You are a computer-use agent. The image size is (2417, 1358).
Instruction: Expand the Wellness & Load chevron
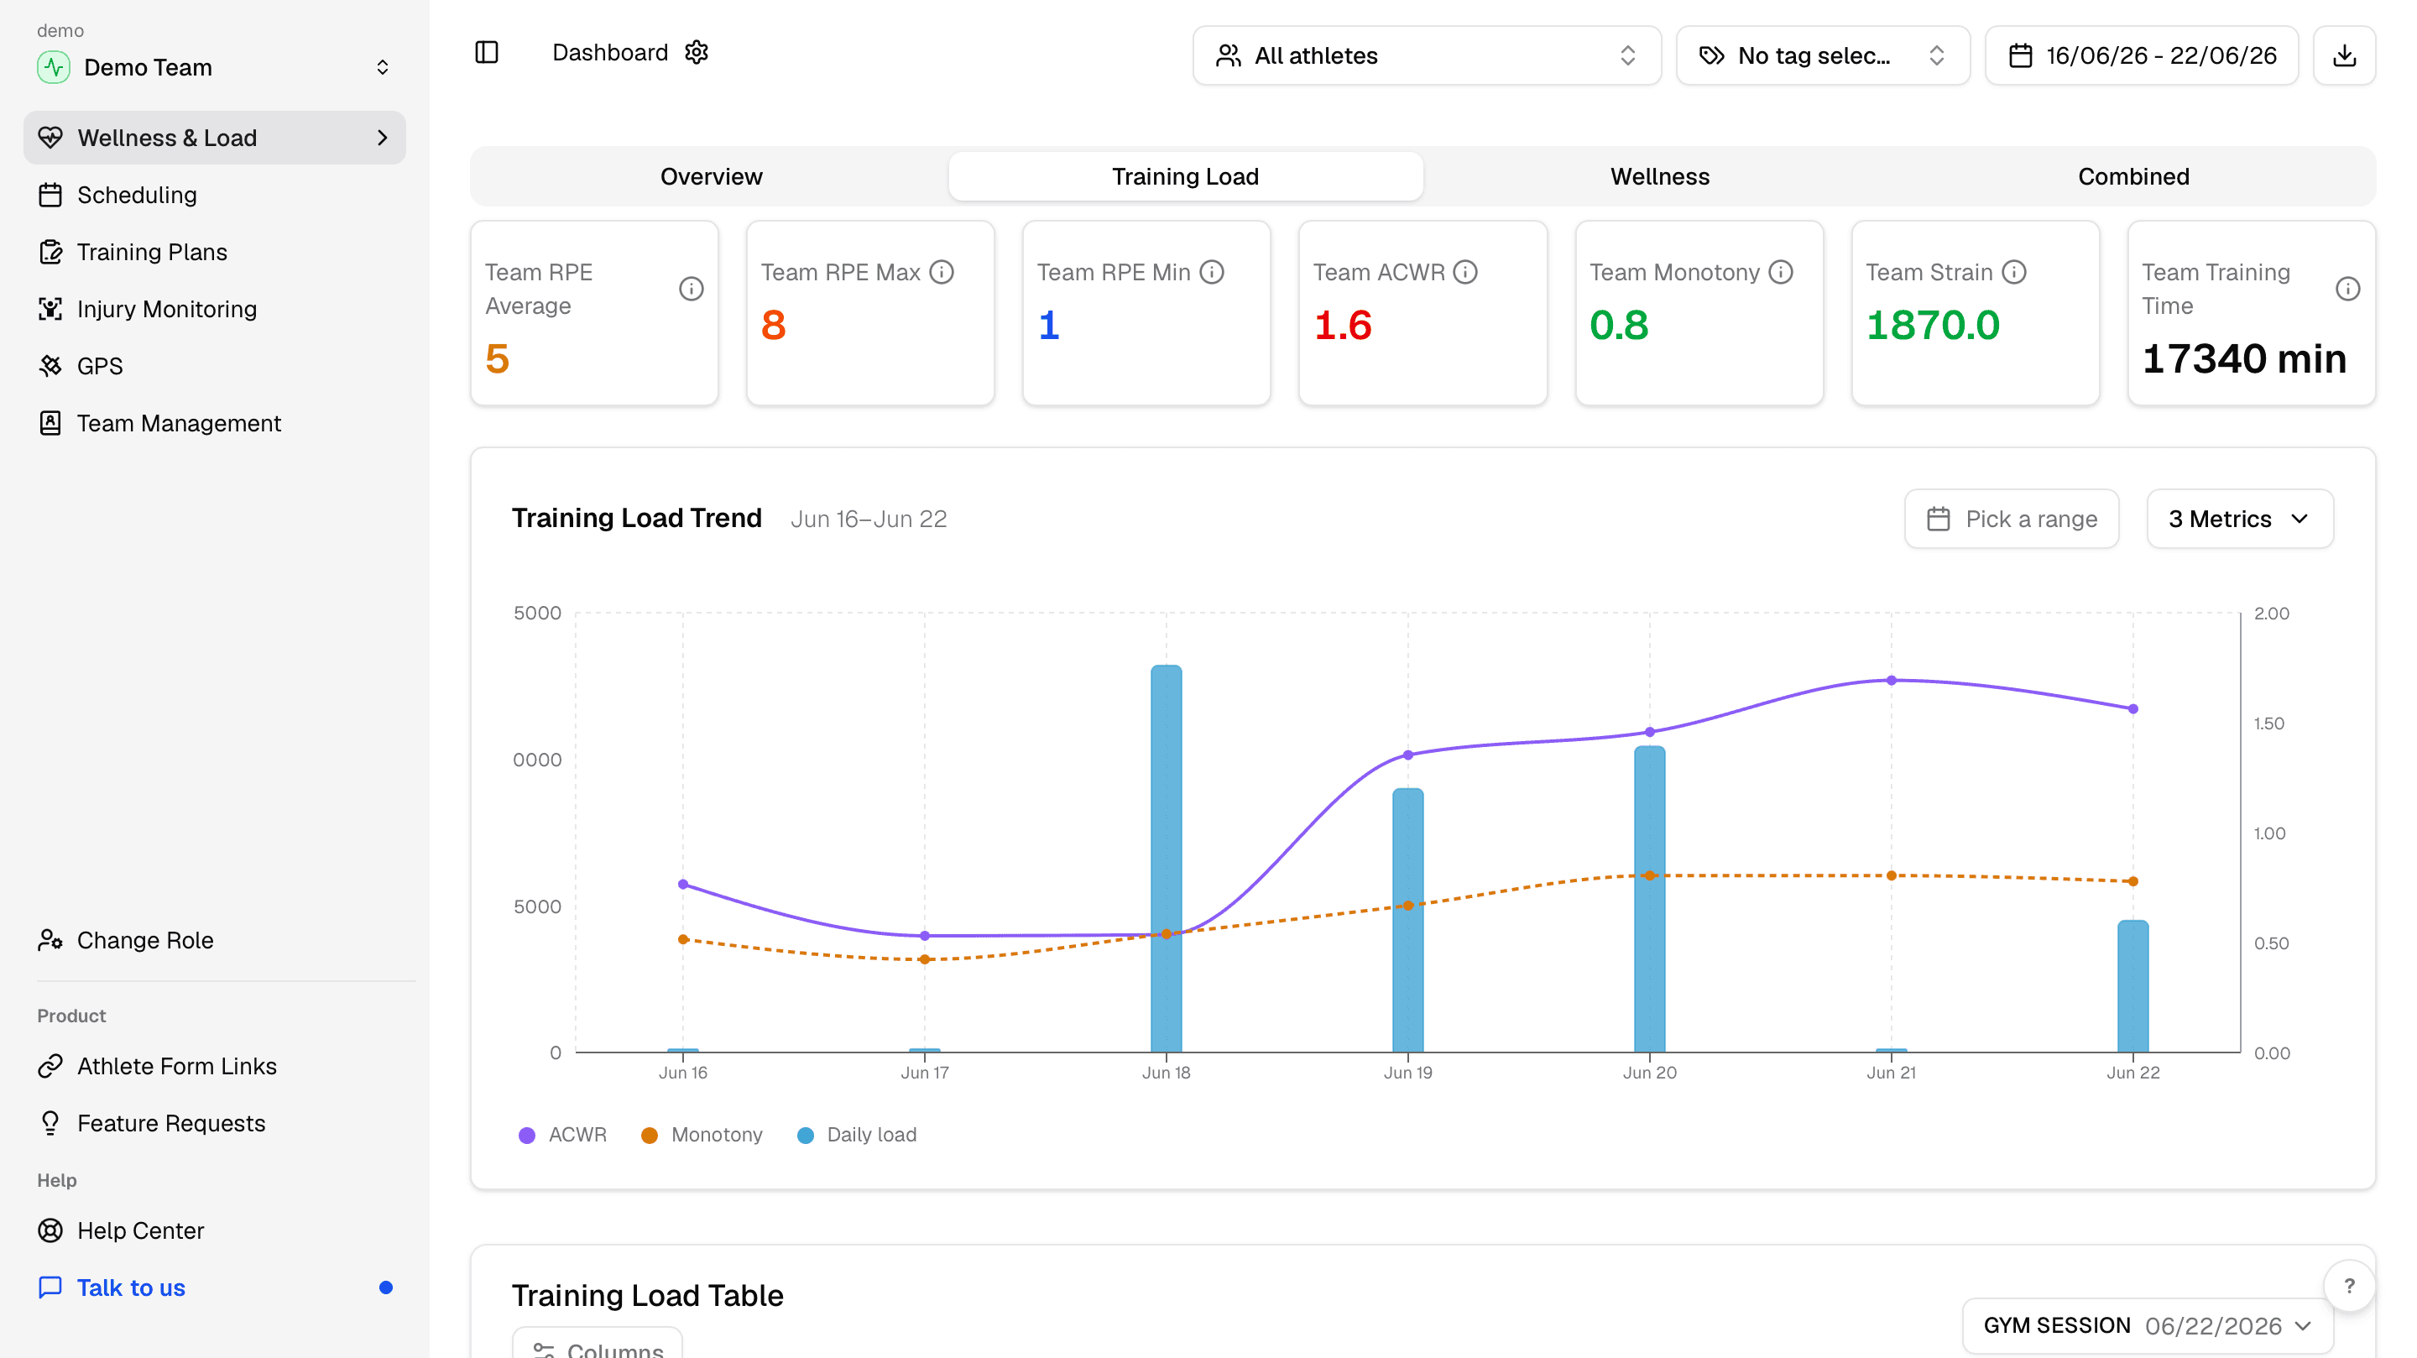[x=382, y=138]
